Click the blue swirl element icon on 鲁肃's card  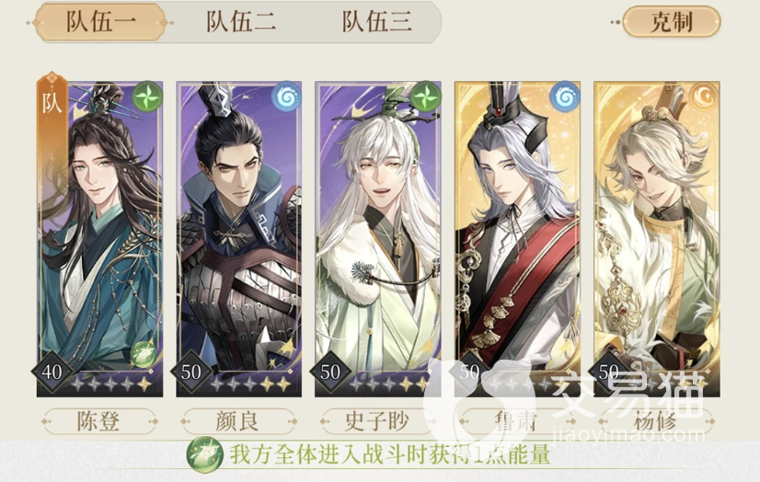coord(565,97)
